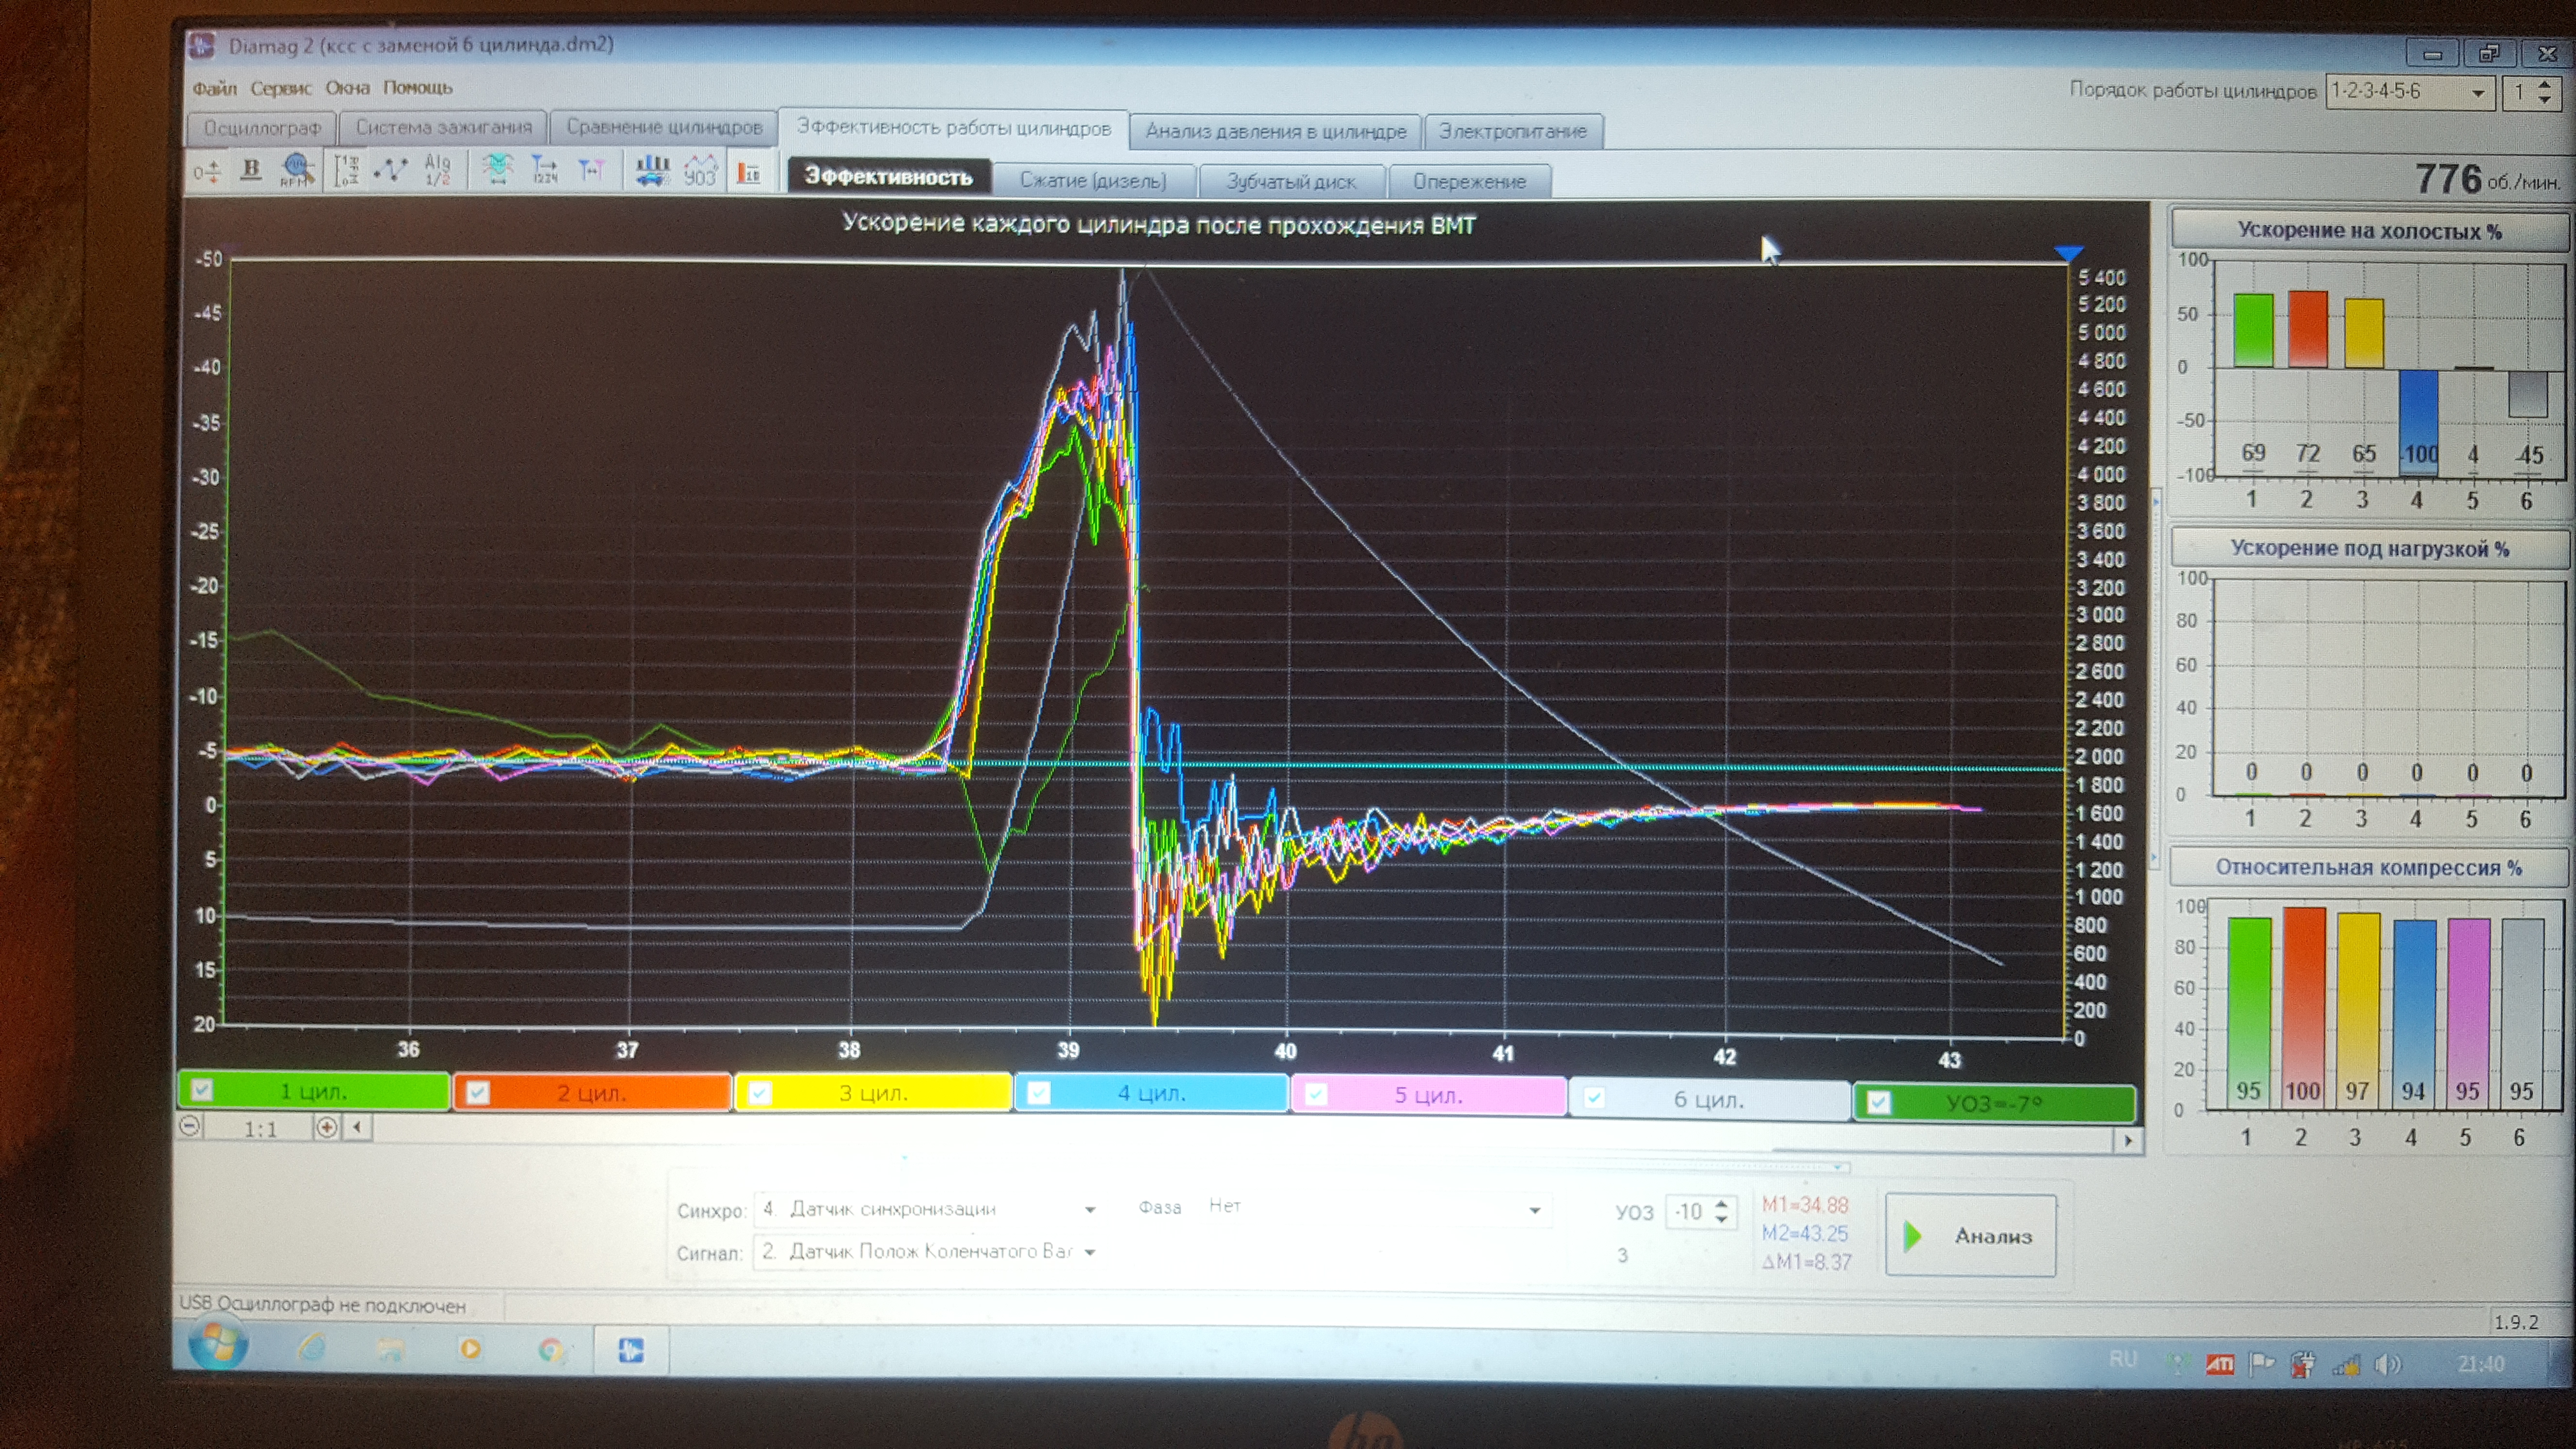
Task: Click the RU language indicator in tray
Action: point(2122,1359)
